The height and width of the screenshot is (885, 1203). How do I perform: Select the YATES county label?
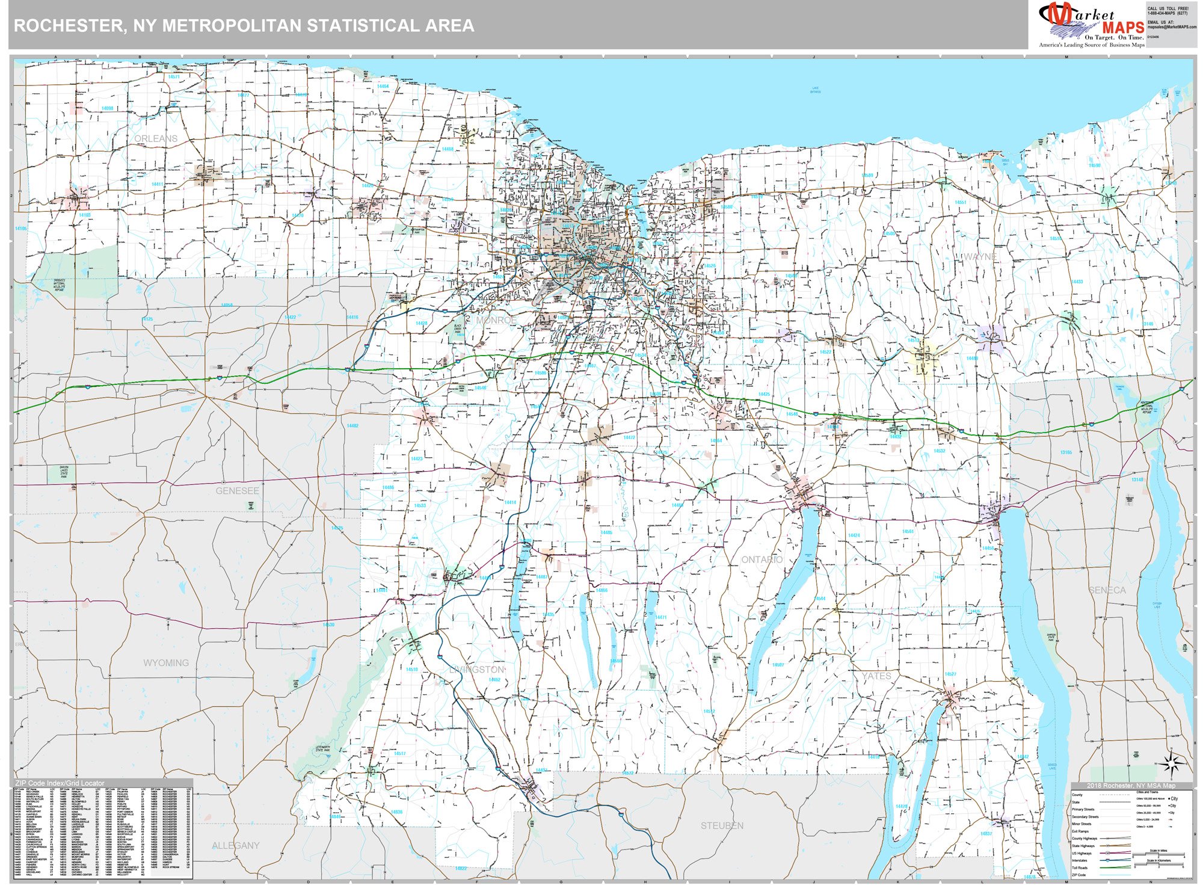click(876, 676)
